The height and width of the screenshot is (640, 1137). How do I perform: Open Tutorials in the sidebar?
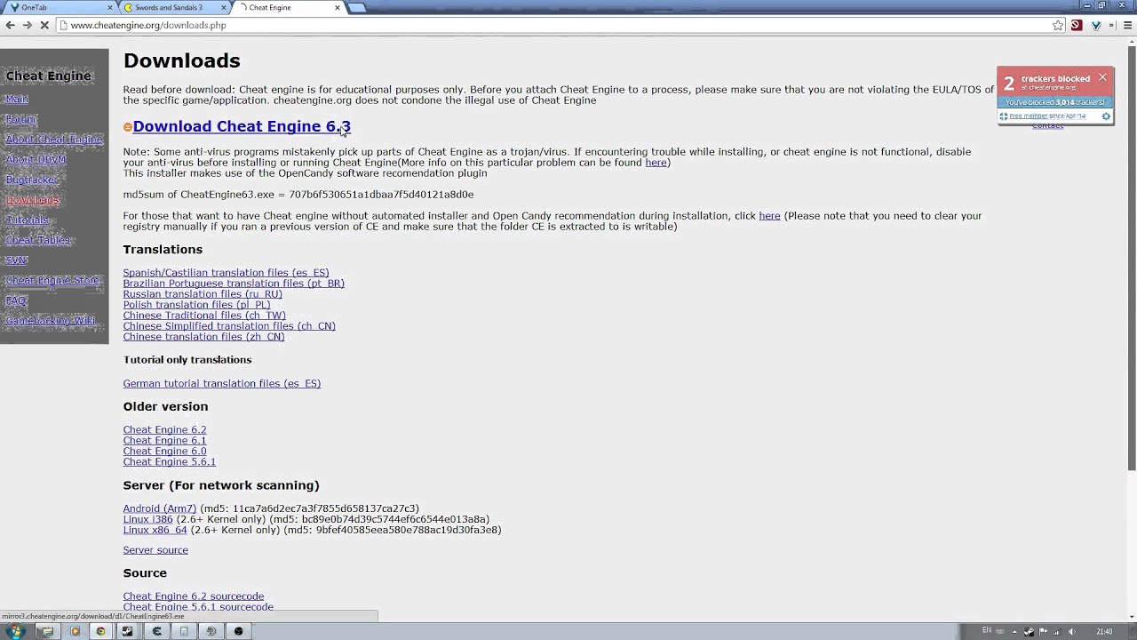(28, 220)
